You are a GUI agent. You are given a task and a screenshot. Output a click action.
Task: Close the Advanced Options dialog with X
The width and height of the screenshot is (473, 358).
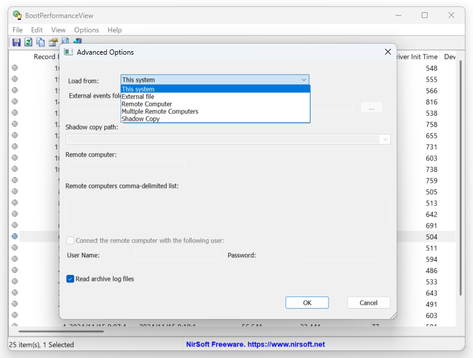(388, 52)
